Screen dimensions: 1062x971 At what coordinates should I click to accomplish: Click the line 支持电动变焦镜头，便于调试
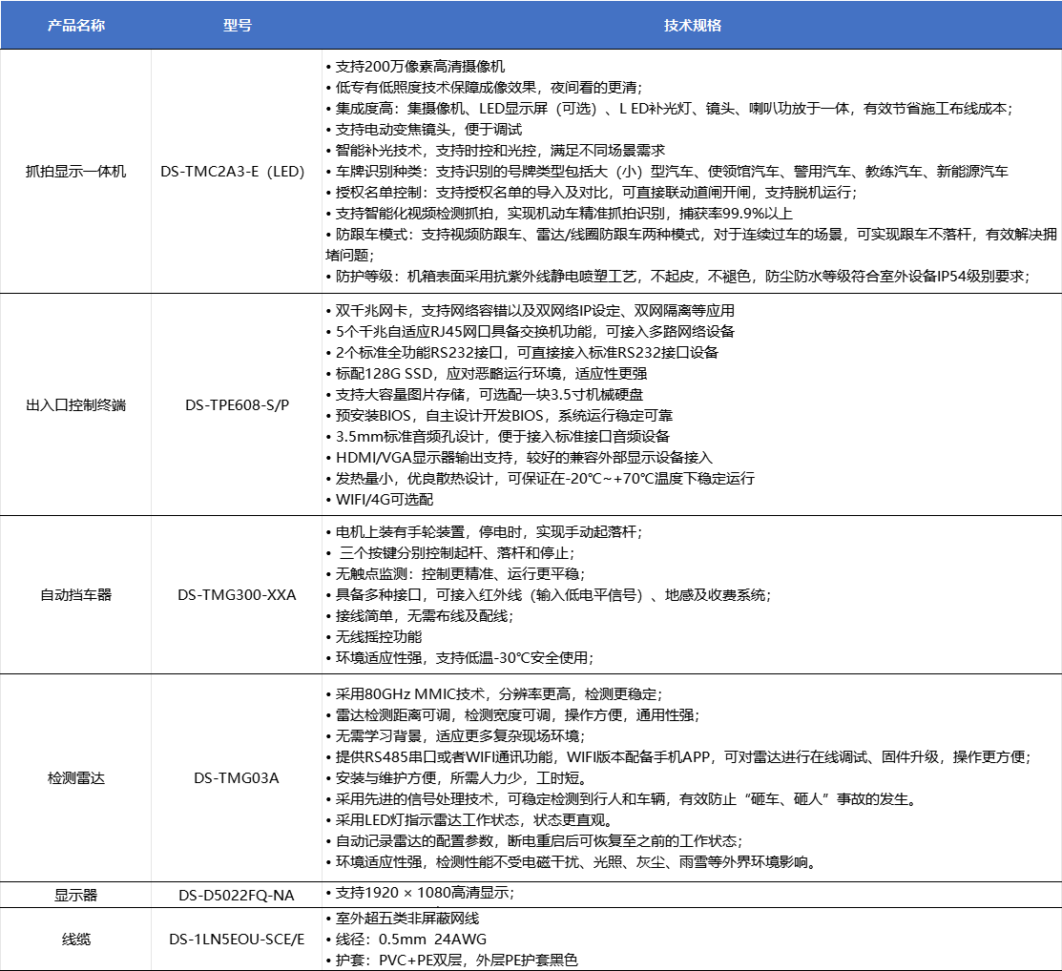coord(424,130)
